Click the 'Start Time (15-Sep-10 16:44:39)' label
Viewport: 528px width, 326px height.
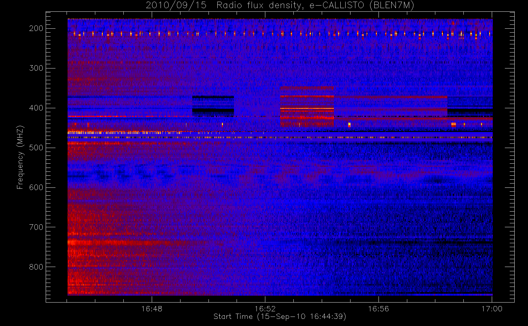click(x=280, y=317)
